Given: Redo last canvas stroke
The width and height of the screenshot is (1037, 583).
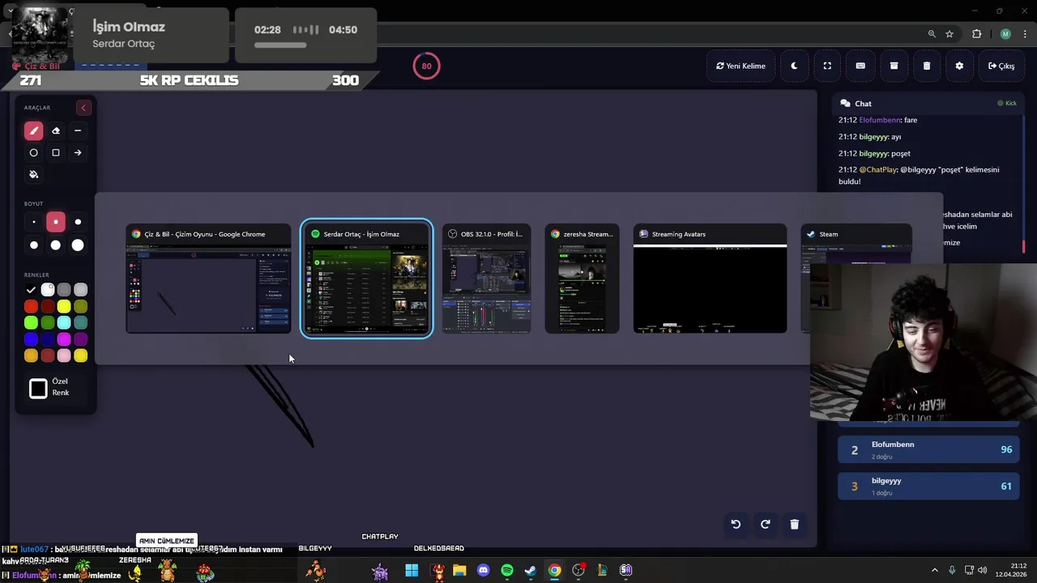Looking at the screenshot, I should coord(765,524).
